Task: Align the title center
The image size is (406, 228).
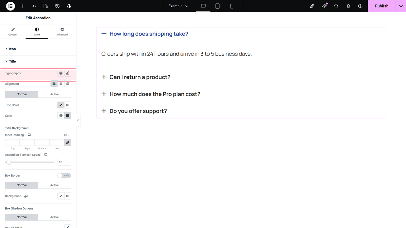Action: tap(61, 84)
